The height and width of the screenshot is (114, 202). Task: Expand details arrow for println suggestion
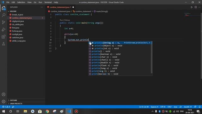click(x=149, y=43)
